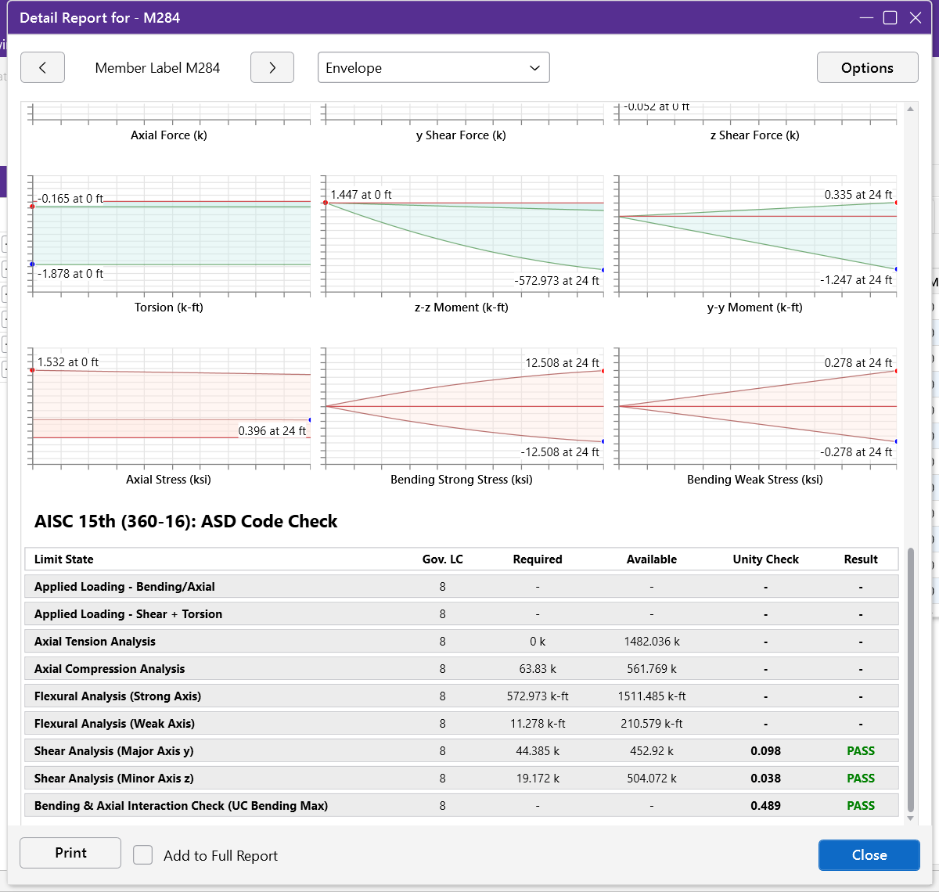Select the Bending Strong Stress chart
939x892 pixels.
tap(463, 407)
